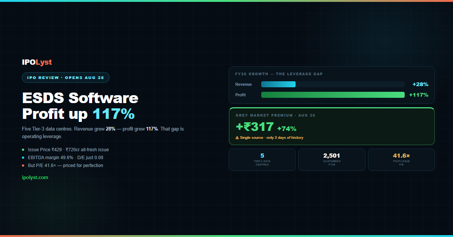Click the 'Single source' warning text
This screenshot has height=237, width=453.
pos(271,138)
